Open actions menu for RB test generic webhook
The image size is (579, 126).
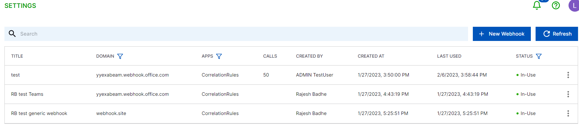(x=568, y=113)
